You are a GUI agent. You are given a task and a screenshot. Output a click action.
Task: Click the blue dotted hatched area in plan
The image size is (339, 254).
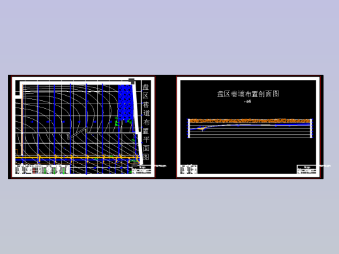tap(125, 102)
